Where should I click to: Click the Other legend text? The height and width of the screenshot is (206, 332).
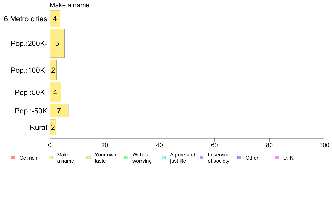tap(252, 158)
